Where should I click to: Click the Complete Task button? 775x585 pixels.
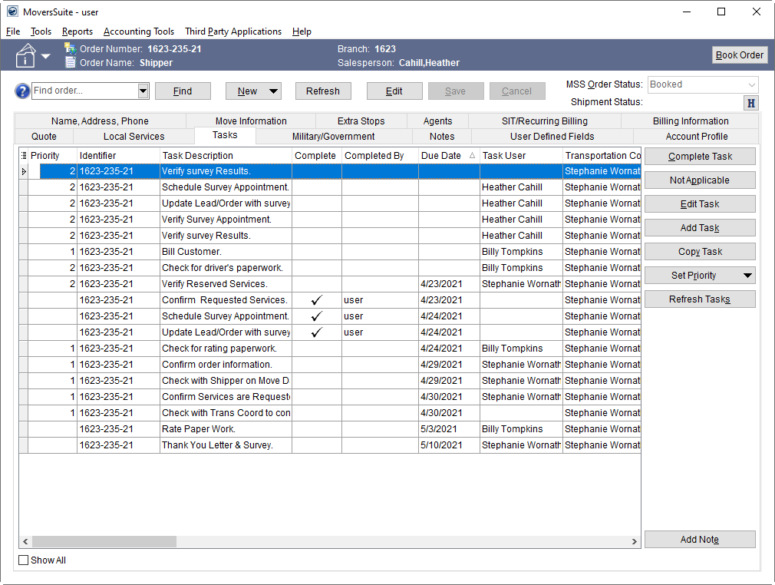pos(700,157)
